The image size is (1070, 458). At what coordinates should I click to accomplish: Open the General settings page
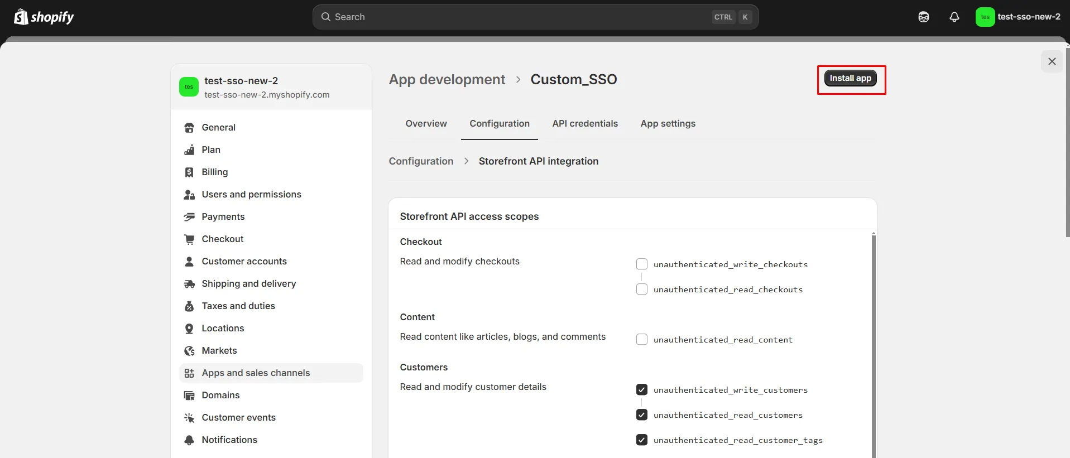point(271,127)
